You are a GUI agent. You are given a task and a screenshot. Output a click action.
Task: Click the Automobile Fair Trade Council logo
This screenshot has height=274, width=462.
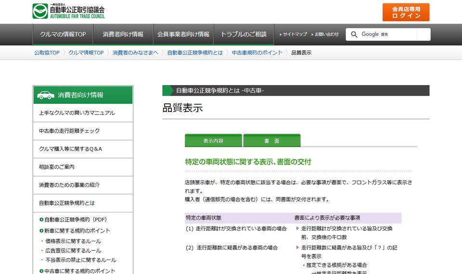[x=69, y=11]
